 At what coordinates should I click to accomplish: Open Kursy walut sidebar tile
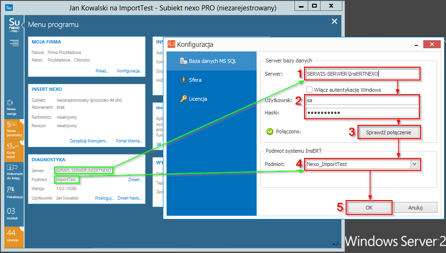click(x=14, y=150)
